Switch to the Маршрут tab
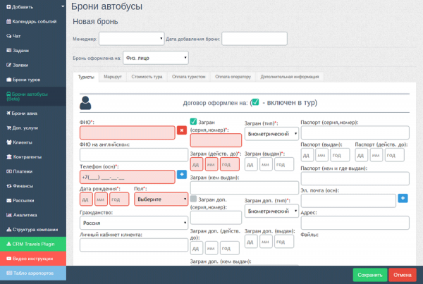The width and height of the screenshot is (423, 284). click(x=113, y=77)
